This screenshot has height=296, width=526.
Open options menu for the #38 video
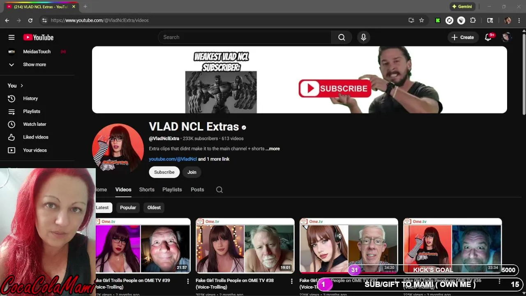[292, 281]
